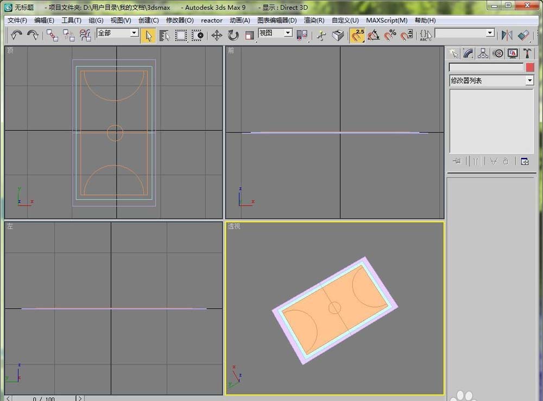Image resolution: width=543 pixels, height=401 pixels.
Task: Open the 文件(F) menu
Action: [x=17, y=21]
